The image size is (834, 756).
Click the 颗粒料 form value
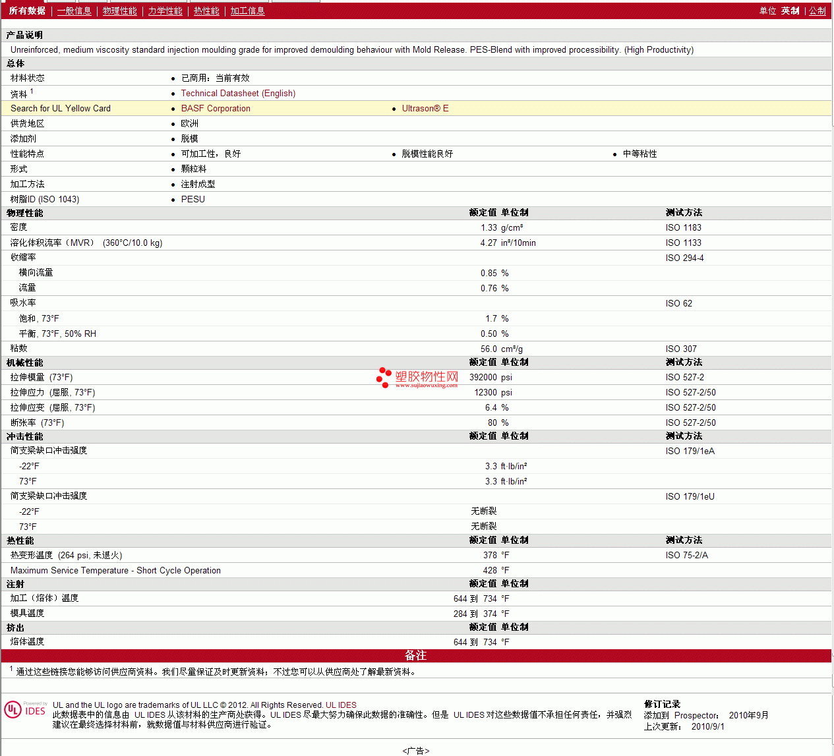pyautogui.click(x=194, y=169)
